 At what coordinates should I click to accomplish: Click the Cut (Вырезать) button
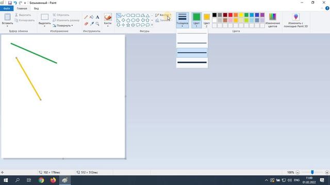click(x=23, y=15)
